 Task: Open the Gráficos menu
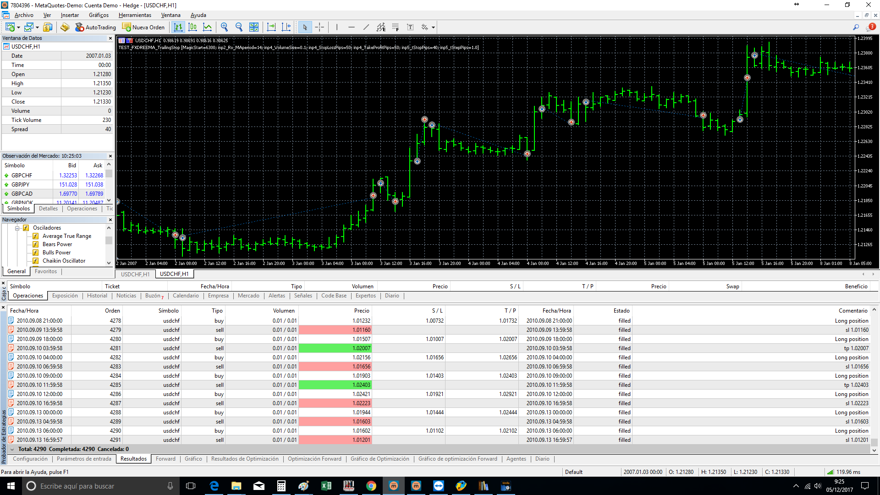[99, 15]
